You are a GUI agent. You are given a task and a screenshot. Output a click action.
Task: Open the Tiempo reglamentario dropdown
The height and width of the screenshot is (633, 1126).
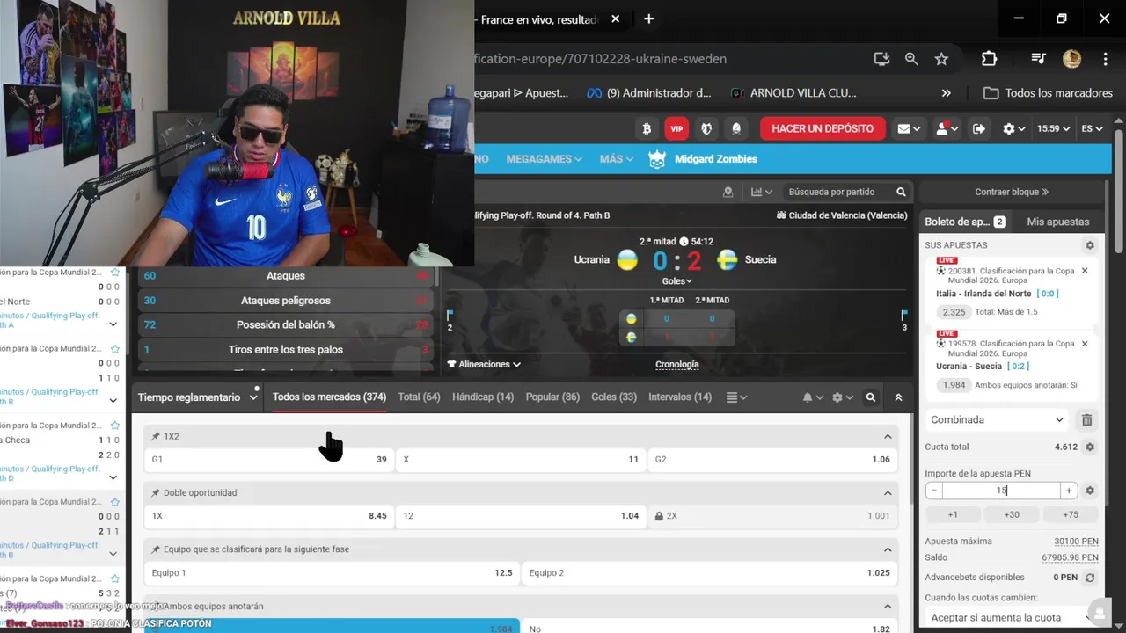click(x=197, y=397)
